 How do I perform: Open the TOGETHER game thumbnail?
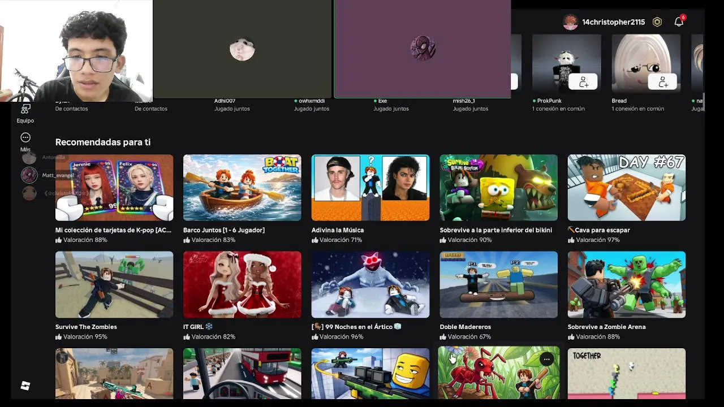coord(627,374)
